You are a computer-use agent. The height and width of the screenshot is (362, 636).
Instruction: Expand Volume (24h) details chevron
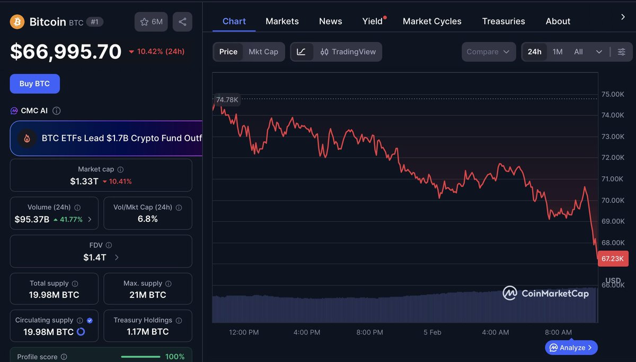point(90,219)
